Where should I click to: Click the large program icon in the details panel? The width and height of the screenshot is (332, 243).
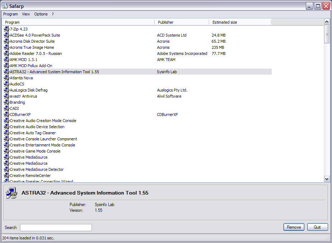tap(11, 193)
